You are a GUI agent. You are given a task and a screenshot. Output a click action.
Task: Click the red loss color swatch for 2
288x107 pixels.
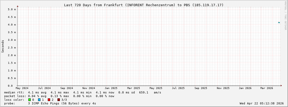click(49, 100)
